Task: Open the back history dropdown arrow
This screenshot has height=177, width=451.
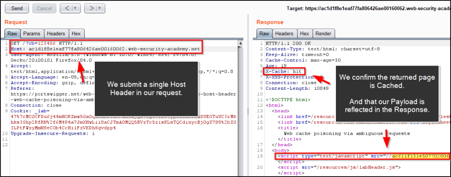Action: pyautogui.click(x=74, y=8)
